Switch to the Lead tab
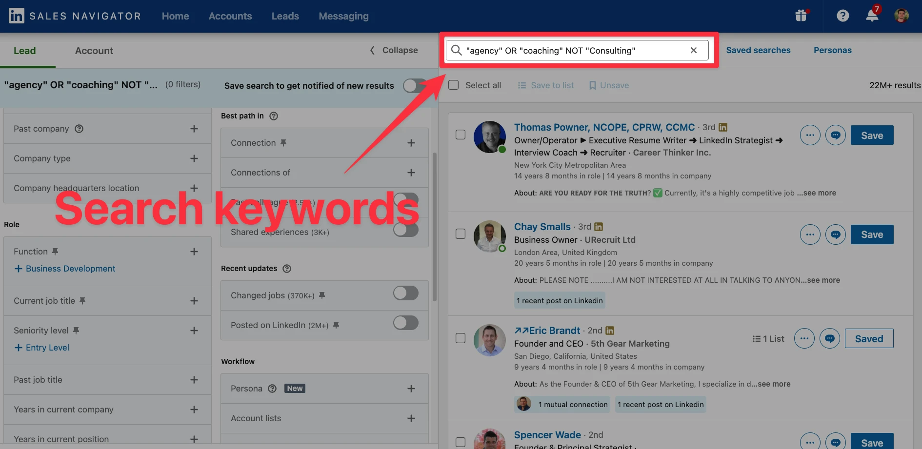 pyautogui.click(x=24, y=51)
